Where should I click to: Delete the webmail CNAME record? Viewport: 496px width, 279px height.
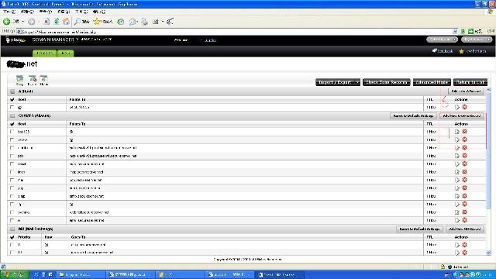[x=464, y=212]
